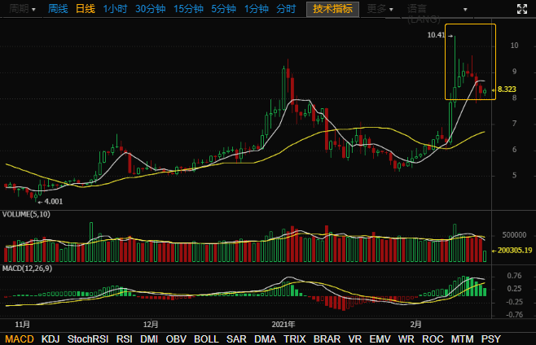Switch to 1分钟 timeframe
Screen dimensions: 536x345
point(257,9)
